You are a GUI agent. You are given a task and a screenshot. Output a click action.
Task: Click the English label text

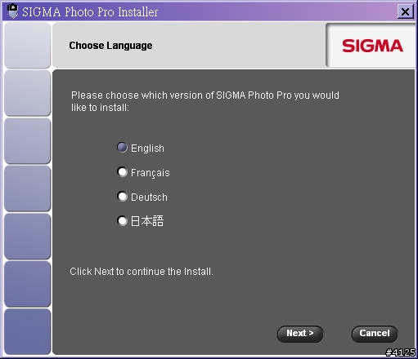coord(147,148)
